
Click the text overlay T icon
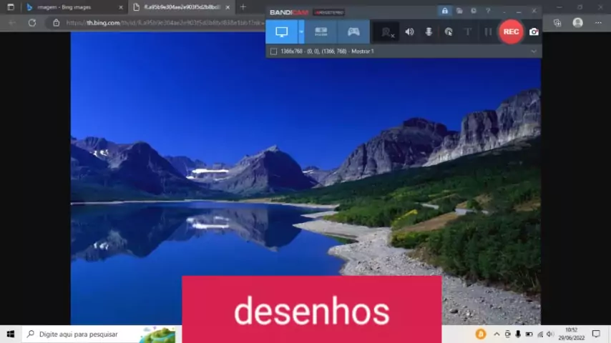point(468,32)
